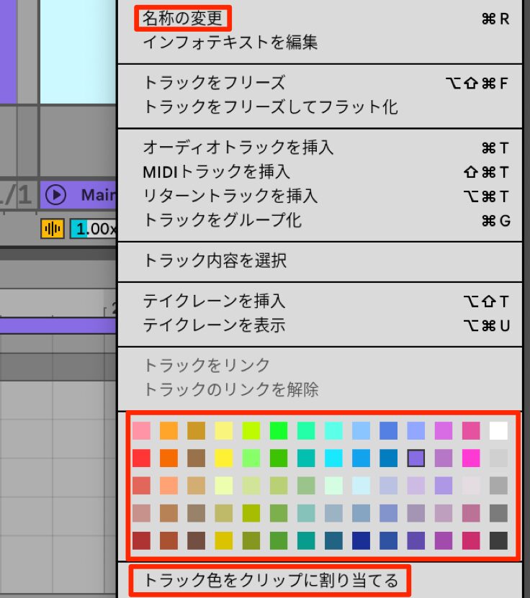Pick the pale yellow swatch in the third row
530x598 pixels.
click(x=224, y=486)
